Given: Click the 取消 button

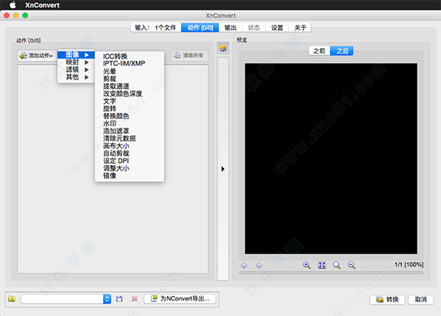Looking at the screenshot, I should click(420, 299).
